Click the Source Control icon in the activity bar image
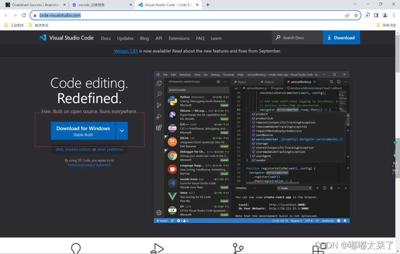Image resolution: width=400 pixels, height=254 pixels. [159, 105]
